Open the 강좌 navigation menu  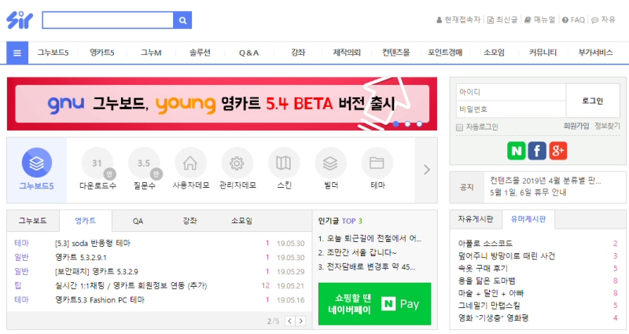pos(298,53)
